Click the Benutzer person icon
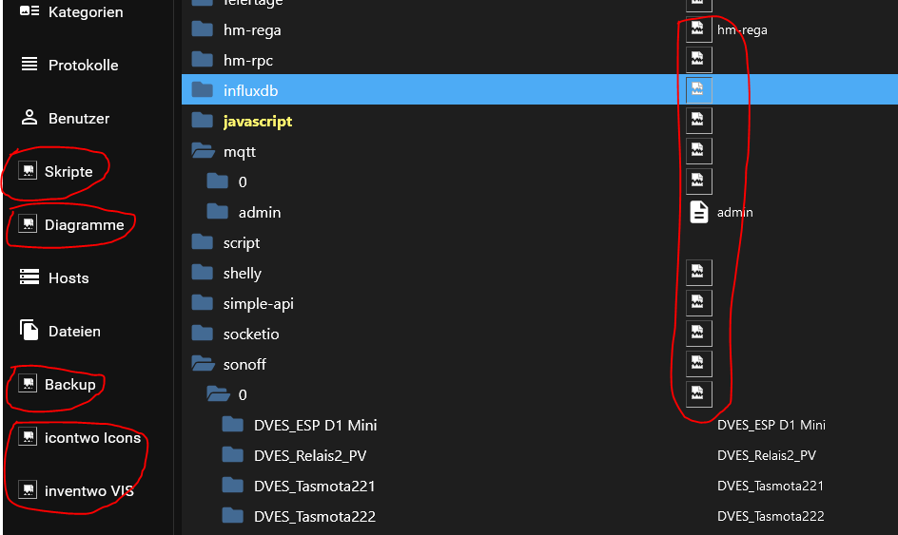898x535 pixels. [x=29, y=119]
